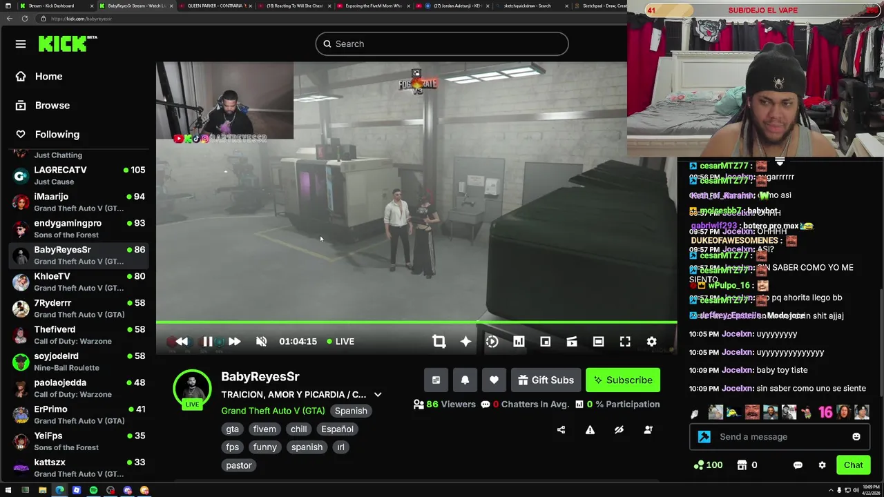Subscribe to BabyReyesSr

click(x=623, y=380)
